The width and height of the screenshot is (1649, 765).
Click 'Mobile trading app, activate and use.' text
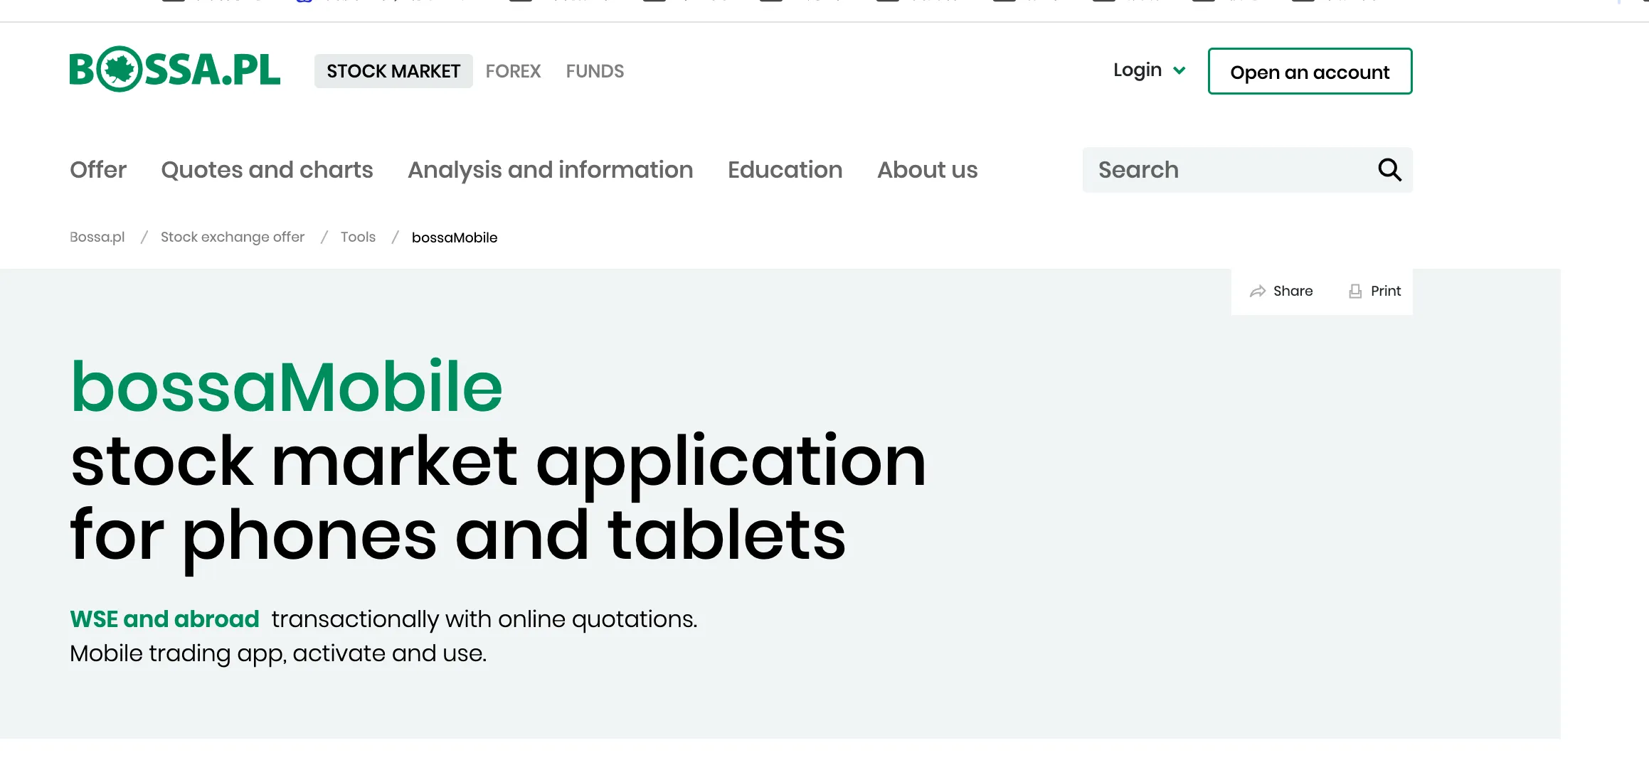[x=278, y=653]
